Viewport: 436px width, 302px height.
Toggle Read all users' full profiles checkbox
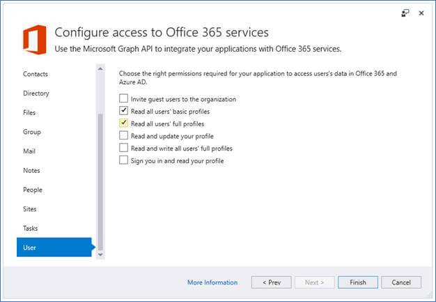tap(124, 123)
